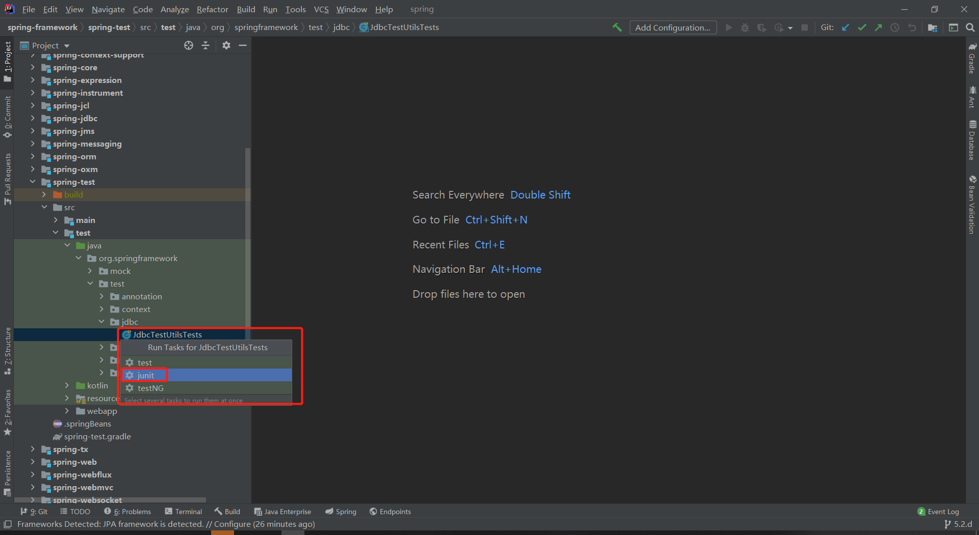
Task: Hide the Project panel with minus icon
Action: (243, 45)
